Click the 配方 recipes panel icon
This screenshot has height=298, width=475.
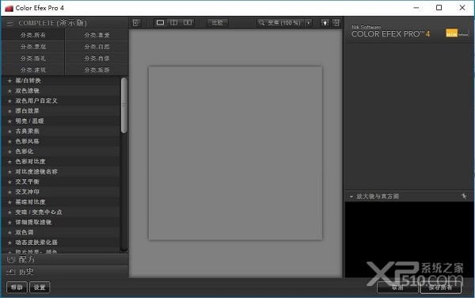tap(11, 260)
